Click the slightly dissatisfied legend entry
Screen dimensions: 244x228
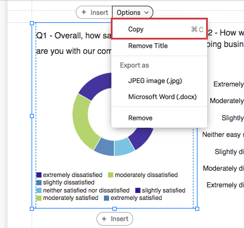tap(65, 182)
